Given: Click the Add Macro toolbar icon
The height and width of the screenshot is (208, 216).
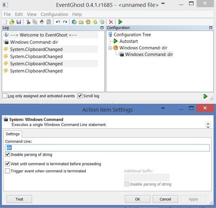Looking at the screenshot, I should click(88, 22).
